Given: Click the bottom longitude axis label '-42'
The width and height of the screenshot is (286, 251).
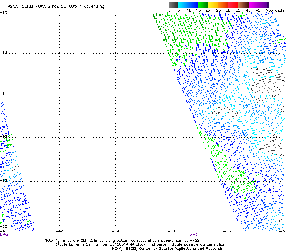Looking at the screenshot, I should click(x=59, y=231).
